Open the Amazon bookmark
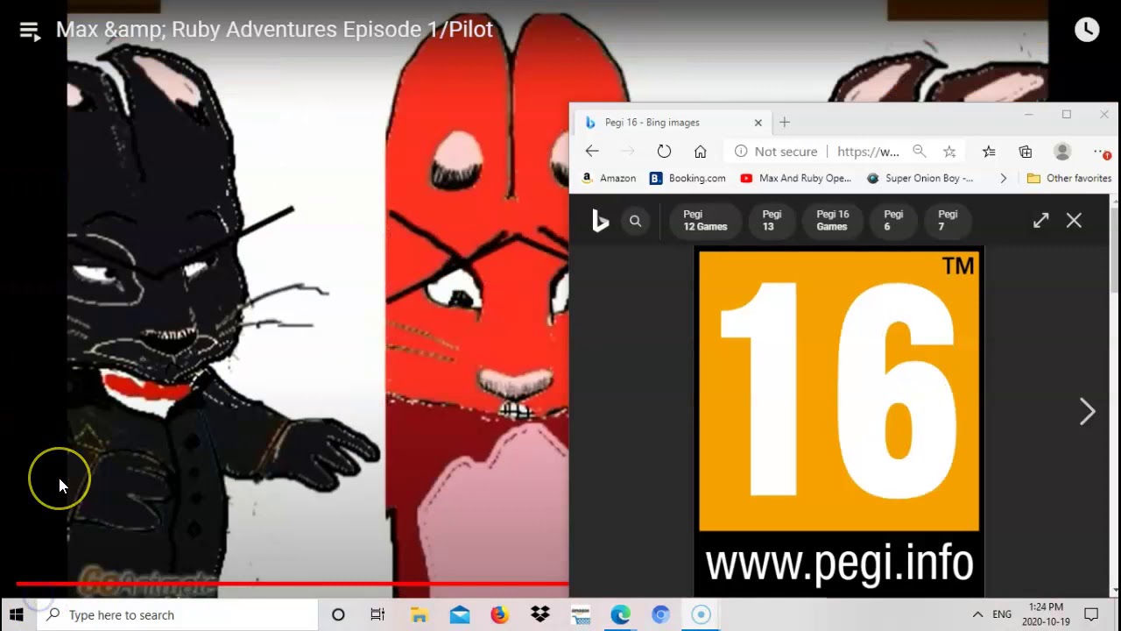1121x631 pixels. pos(609,178)
